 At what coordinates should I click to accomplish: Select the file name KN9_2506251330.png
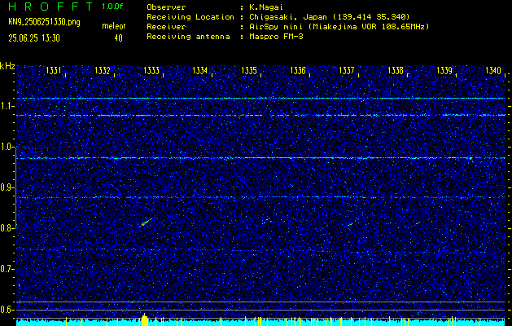44,22
